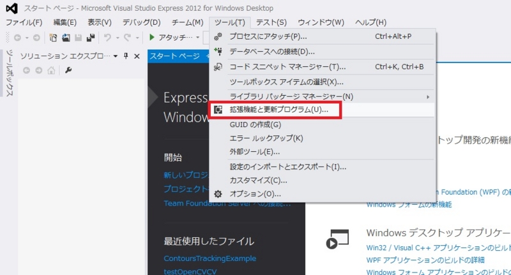
Task: Select 拡張機能と更新プログラム(U)... menu item
Action: click(323, 110)
